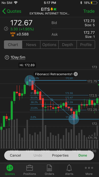Tap the EXTERNAL INTERNET TECH company name

[x=49, y=13]
